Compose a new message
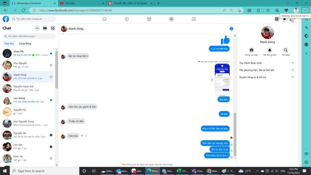311x175 pixels. (53, 28)
